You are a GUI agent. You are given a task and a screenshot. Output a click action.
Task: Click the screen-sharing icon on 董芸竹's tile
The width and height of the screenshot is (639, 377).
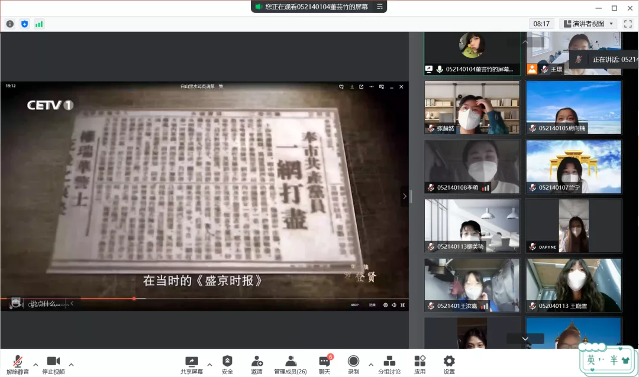point(429,69)
